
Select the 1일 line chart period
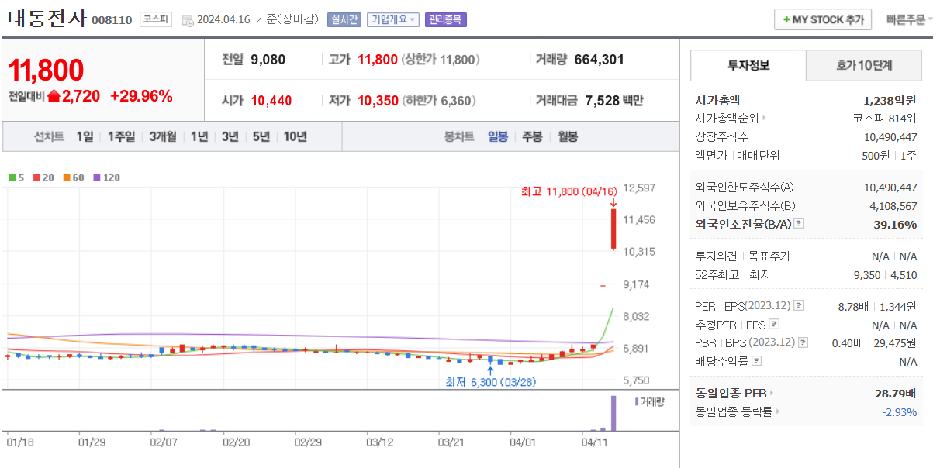(x=85, y=136)
